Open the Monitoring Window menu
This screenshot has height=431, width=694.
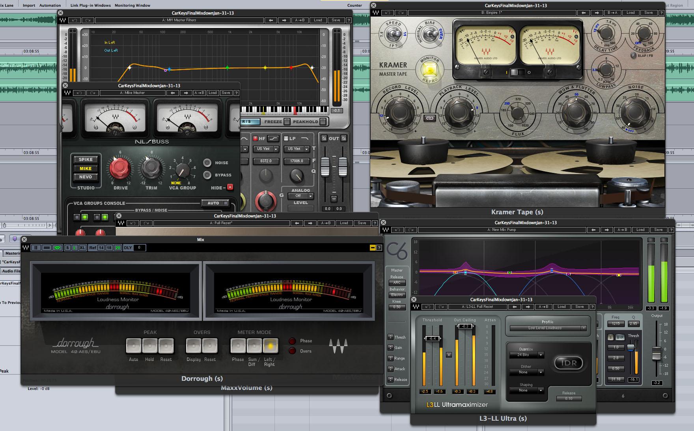[132, 5]
